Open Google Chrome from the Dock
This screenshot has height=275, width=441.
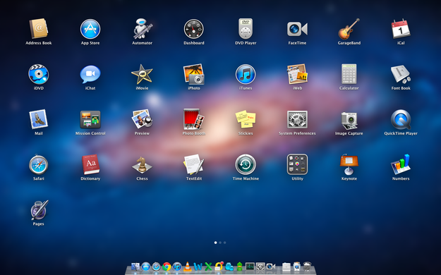pyautogui.click(x=167, y=267)
